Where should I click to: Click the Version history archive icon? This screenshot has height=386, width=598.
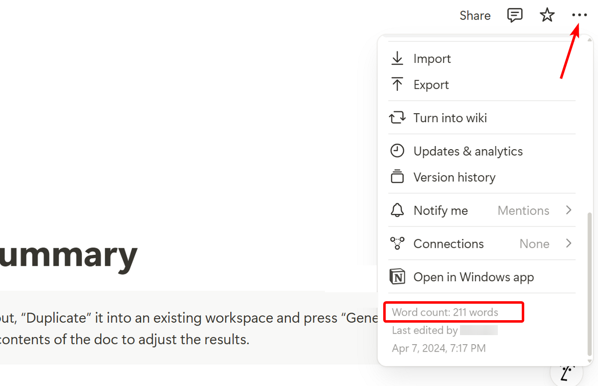click(x=397, y=176)
